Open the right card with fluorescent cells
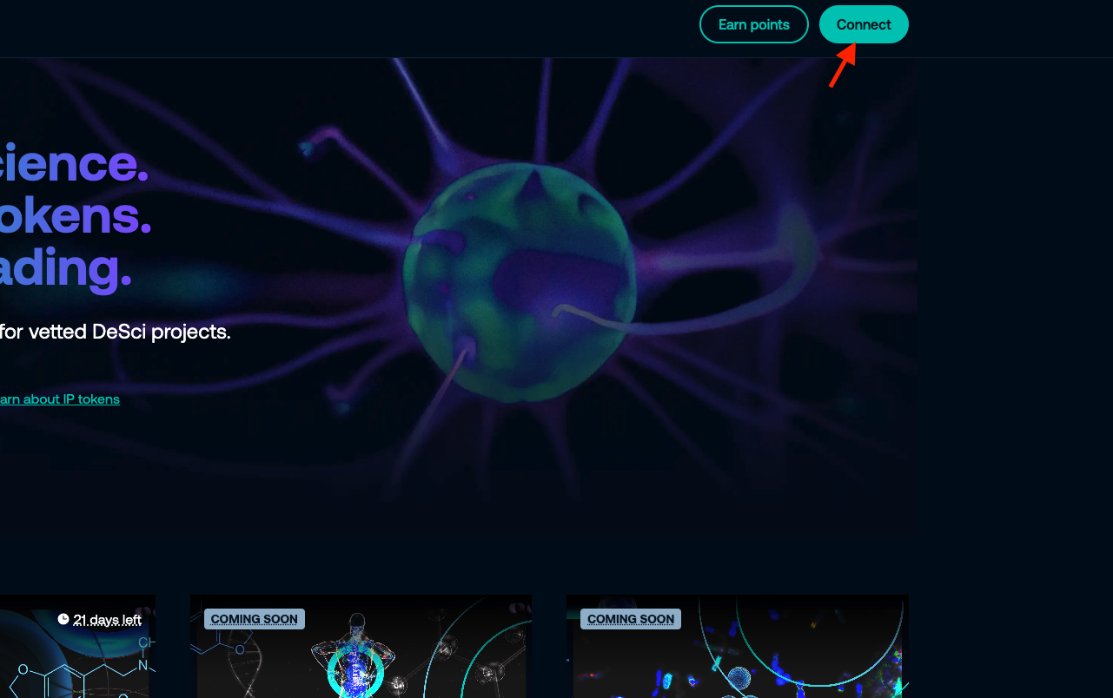Screen dimensions: 1113x698 click(737, 660)
